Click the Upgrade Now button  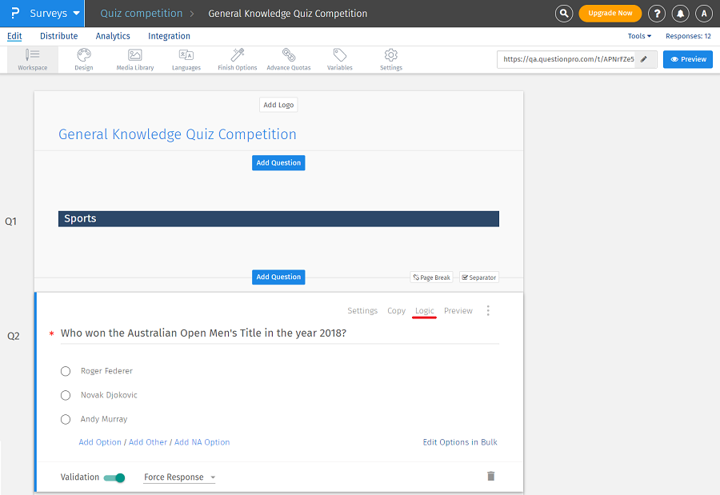coord(610,14)
